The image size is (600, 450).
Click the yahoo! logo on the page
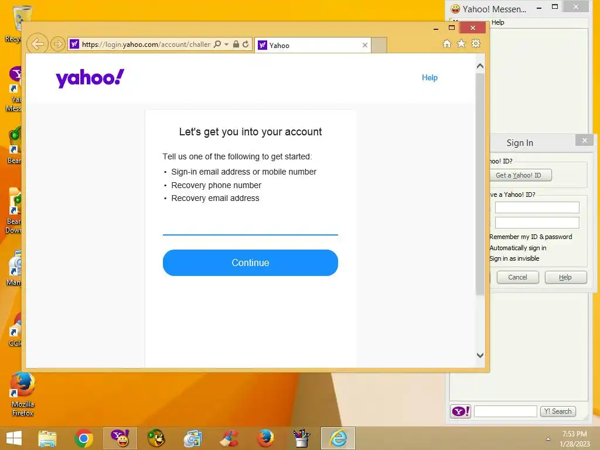coord(90,78)
